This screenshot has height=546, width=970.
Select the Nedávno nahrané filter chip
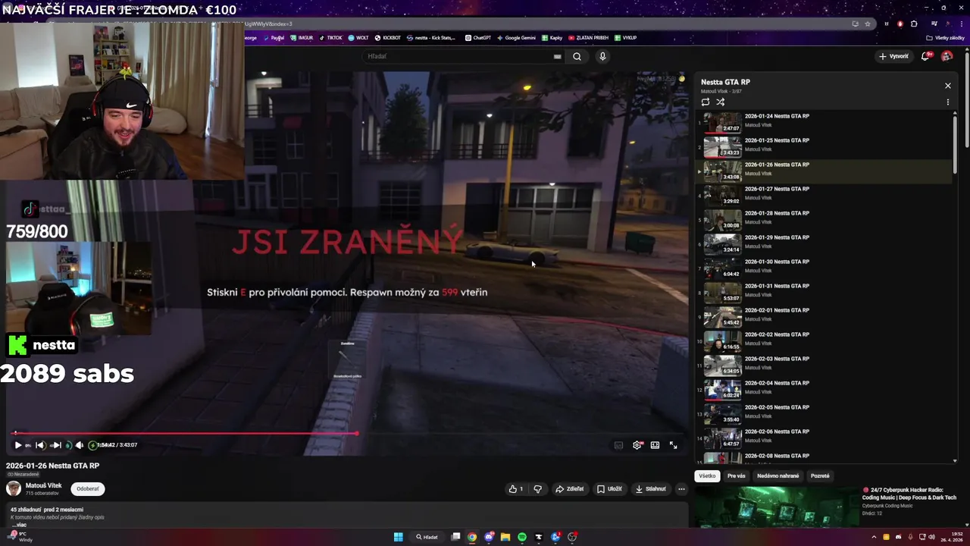pos(778,476)
